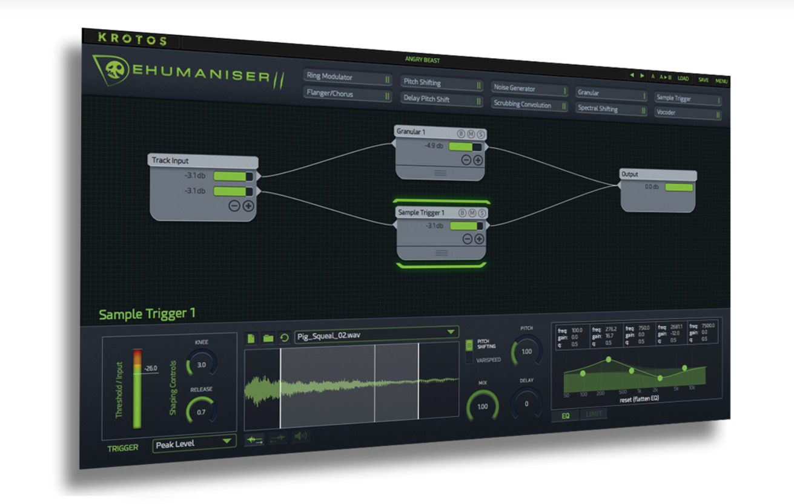Click plus button on Granular 1 node
The width and height of the screenshot is (794, 504).
point(478,160)
